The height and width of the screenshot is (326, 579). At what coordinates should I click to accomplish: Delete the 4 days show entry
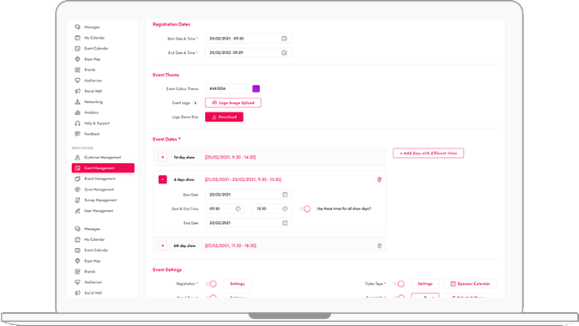tap(379, 179)
